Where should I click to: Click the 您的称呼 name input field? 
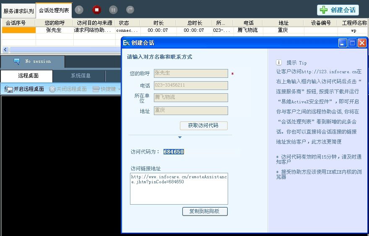coord(191,74)
